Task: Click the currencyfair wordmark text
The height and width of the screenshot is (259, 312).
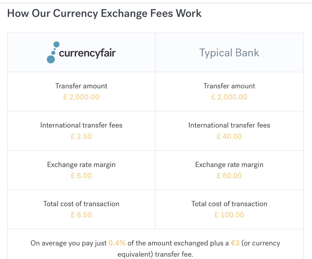Action: [x=87, y=53]
